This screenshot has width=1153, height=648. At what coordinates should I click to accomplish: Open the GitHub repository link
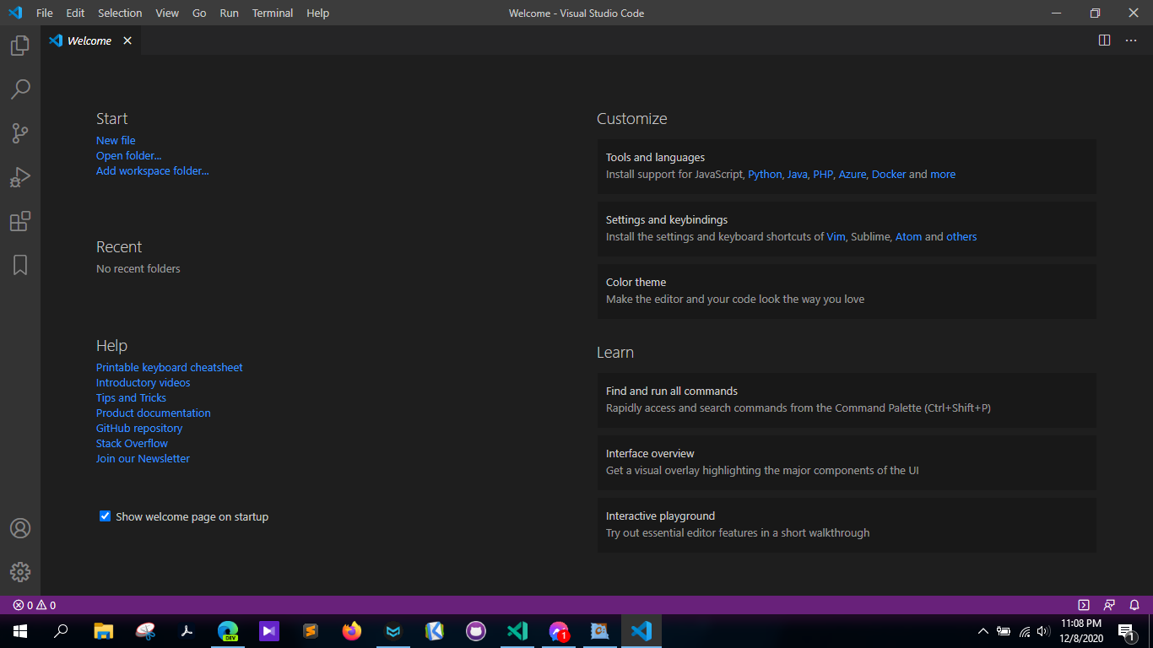tap(139, 428)
